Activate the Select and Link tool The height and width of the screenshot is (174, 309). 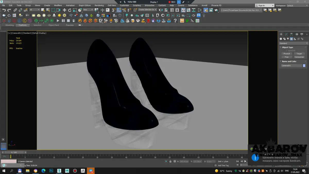15,10
